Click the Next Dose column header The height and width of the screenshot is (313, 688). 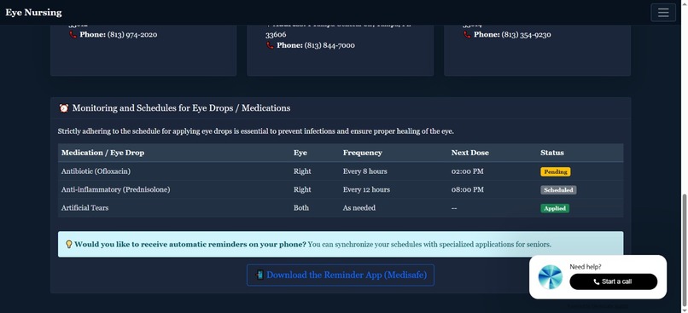pos(470,153)
